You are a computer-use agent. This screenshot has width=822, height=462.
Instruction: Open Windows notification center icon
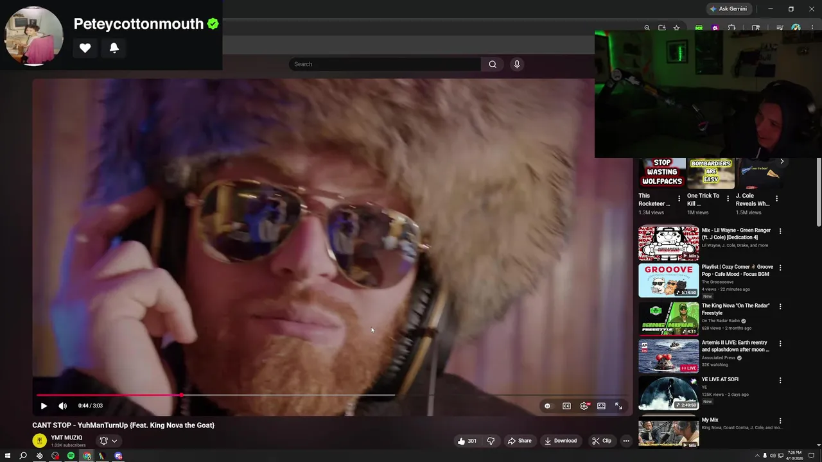812,456
